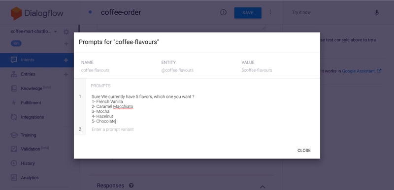
Task: Collapse the Responses section chevron
Action: pos(263,187)
